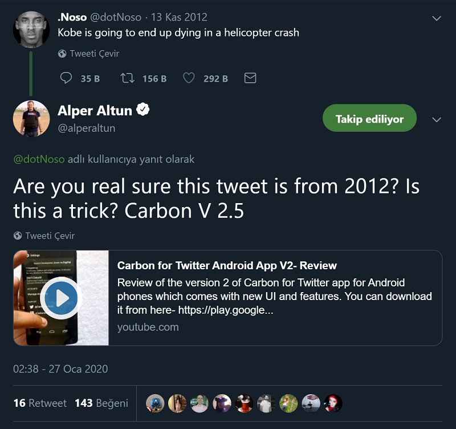The height and width of the screenshot is (429, 456).
Task: View the 143 Beğeni likes list
Action: [101, 403]
